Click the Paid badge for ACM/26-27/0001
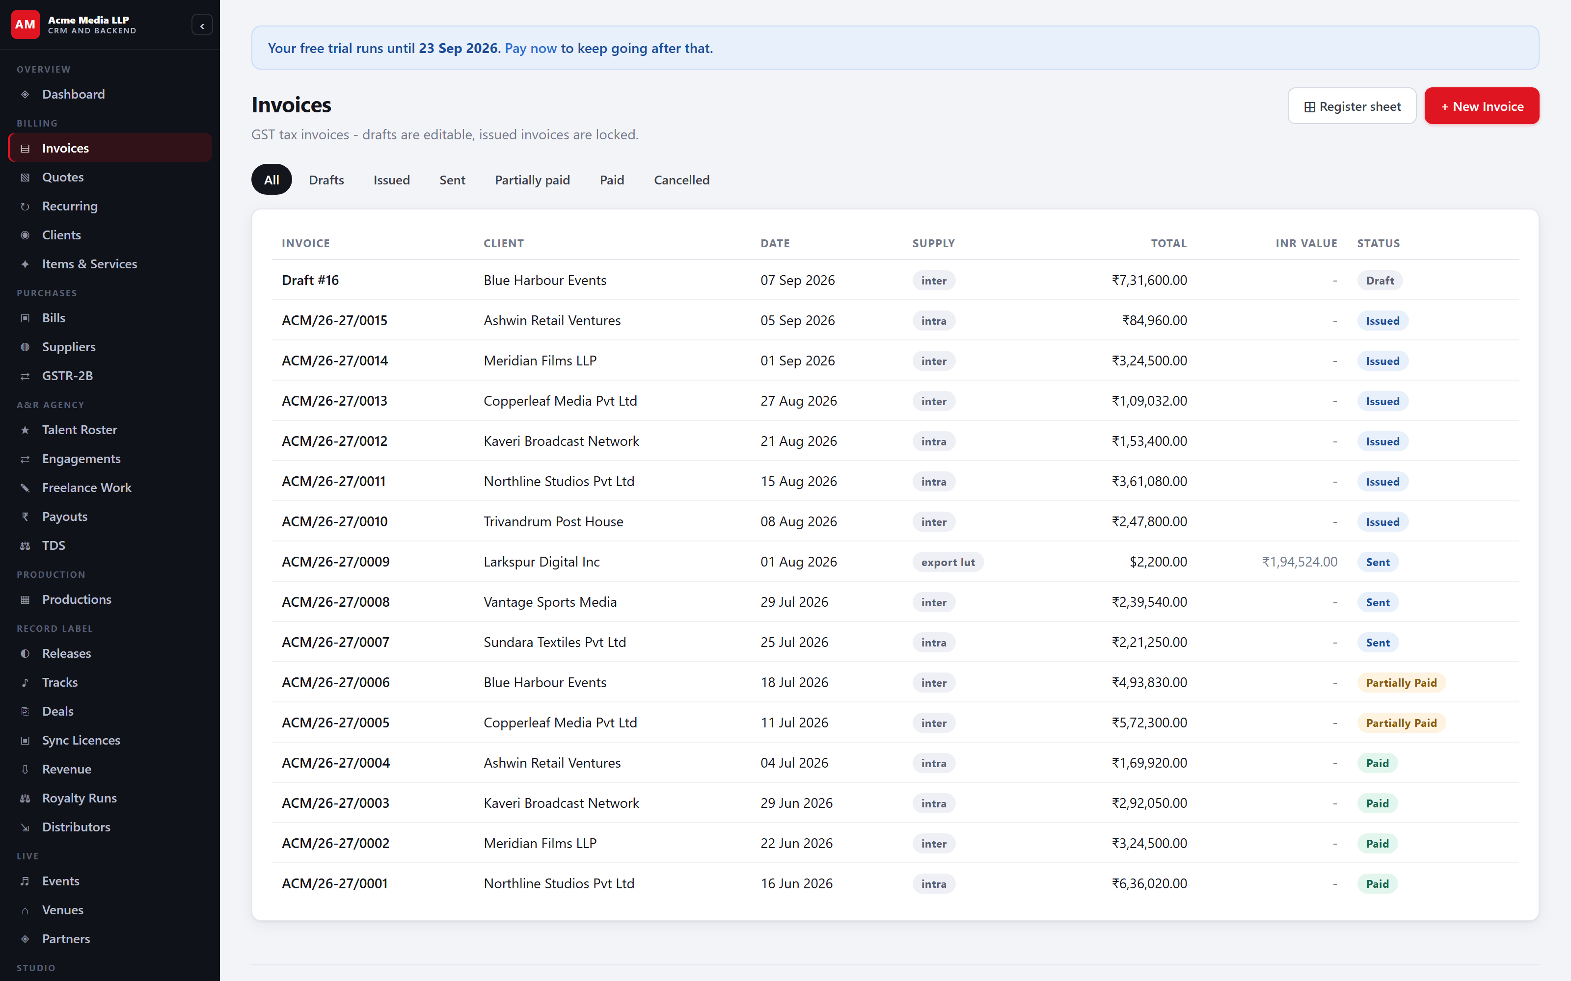The height and width of the screenshot is (981, 1571). click(x=1377, y=884)
